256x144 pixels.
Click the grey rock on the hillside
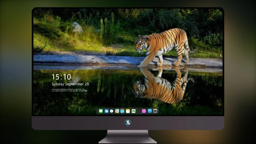[x=77, y=28]
